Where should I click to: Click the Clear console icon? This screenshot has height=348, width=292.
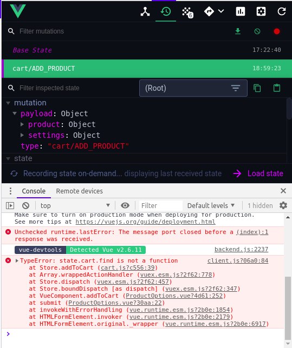pos(25,205)
